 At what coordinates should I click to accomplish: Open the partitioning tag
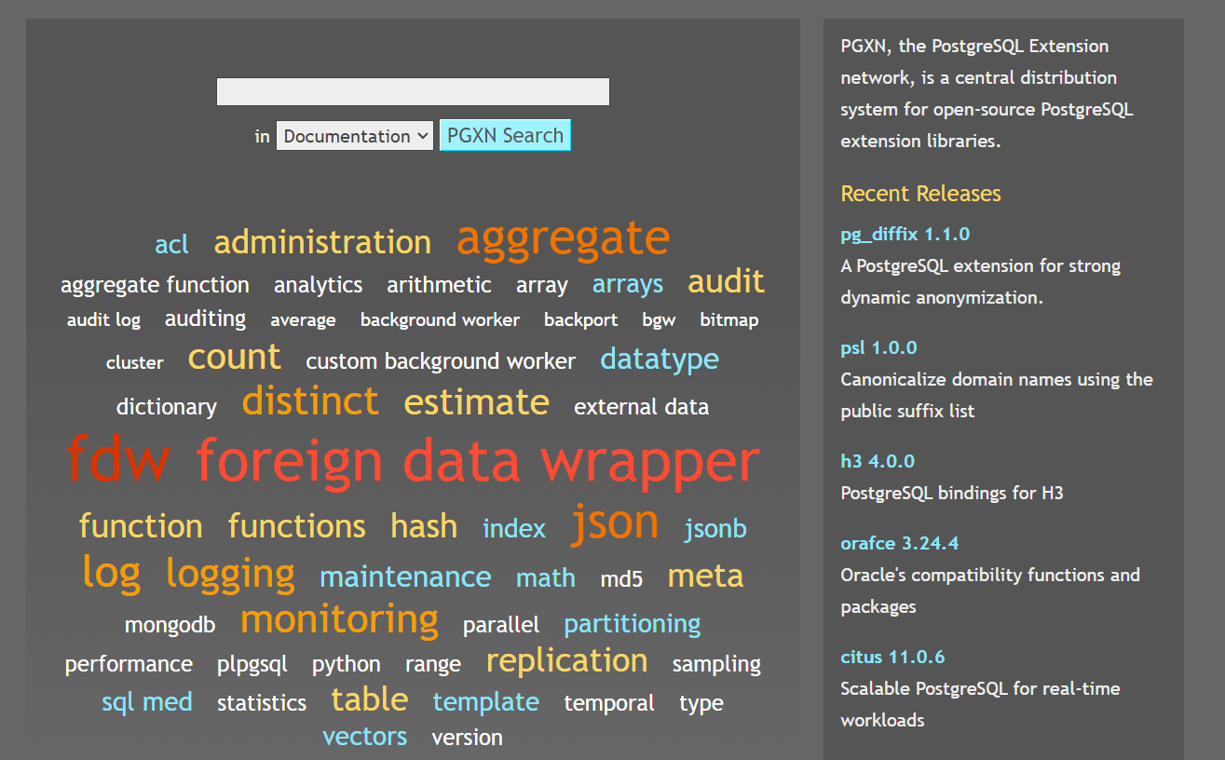click(632, 624)
